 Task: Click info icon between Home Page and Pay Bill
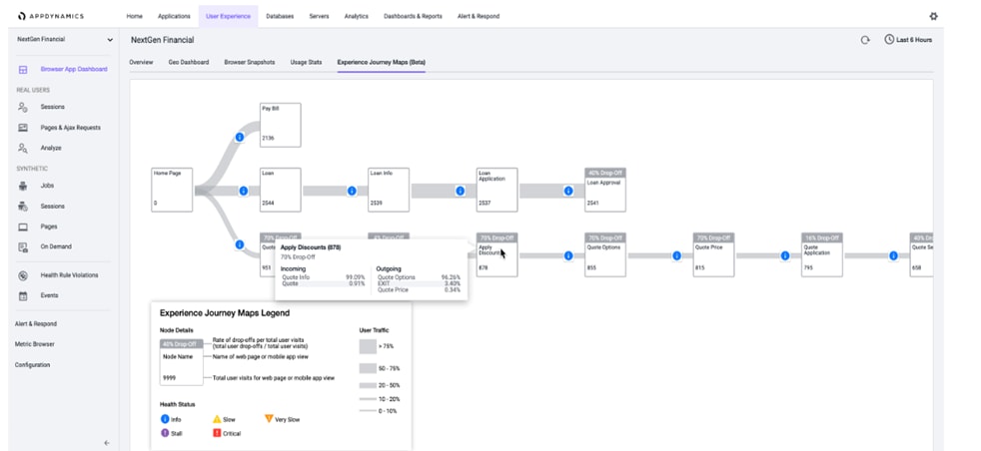239,137
